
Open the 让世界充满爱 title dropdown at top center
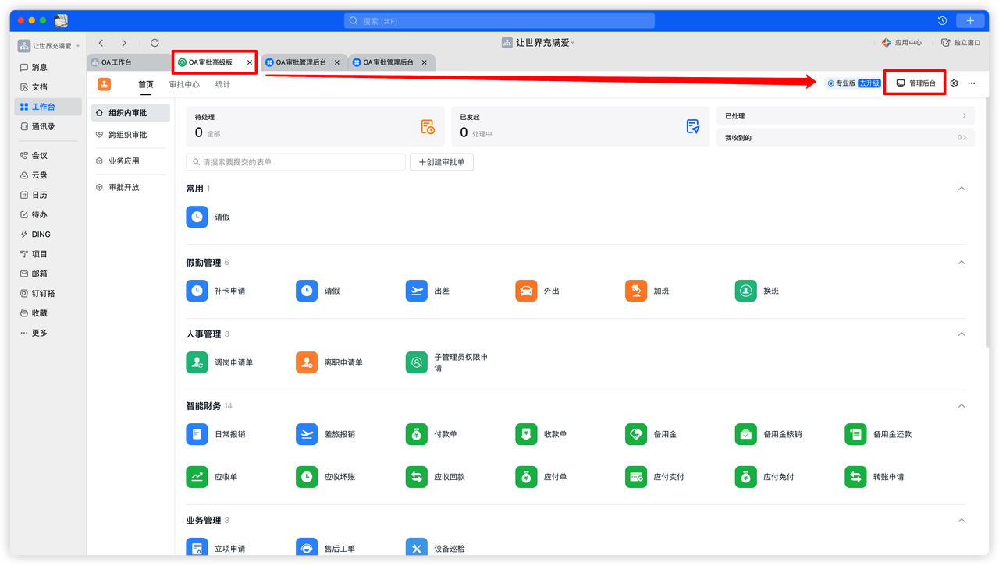[539, 43]
